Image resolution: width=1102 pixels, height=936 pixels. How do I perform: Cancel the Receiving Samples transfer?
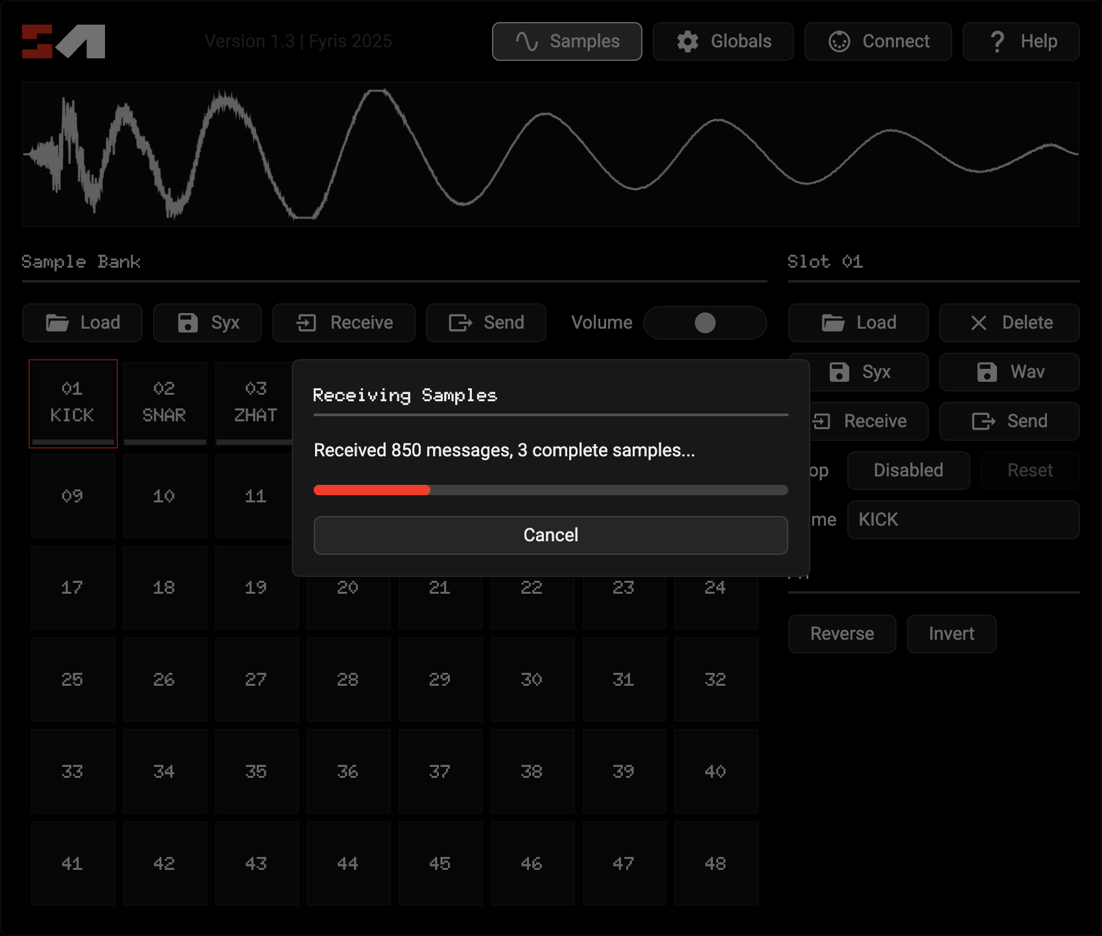pos(550,535)
